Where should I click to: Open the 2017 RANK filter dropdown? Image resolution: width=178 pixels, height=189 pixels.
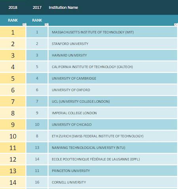point(46,25)
